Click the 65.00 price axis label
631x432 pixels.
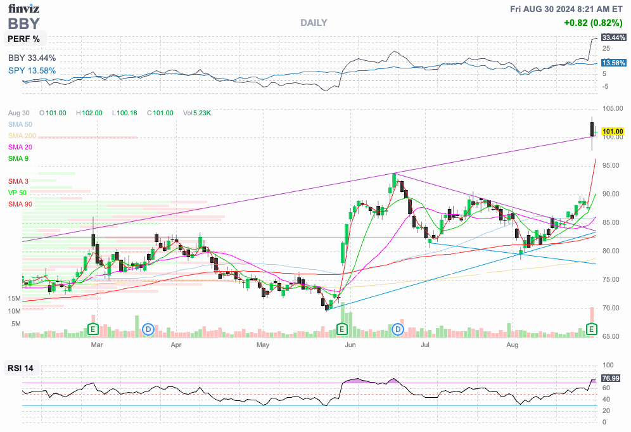[611, 336]
